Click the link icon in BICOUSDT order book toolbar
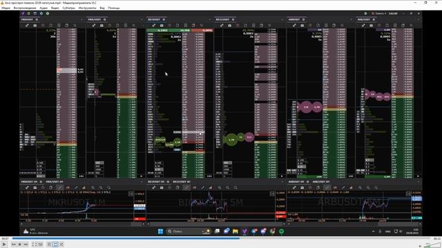Image resolution: width=442 pixels, height=248 pixels. click(154, 25)
